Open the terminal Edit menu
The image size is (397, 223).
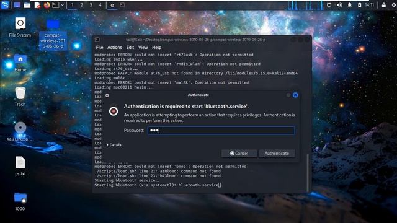[130, 47]
